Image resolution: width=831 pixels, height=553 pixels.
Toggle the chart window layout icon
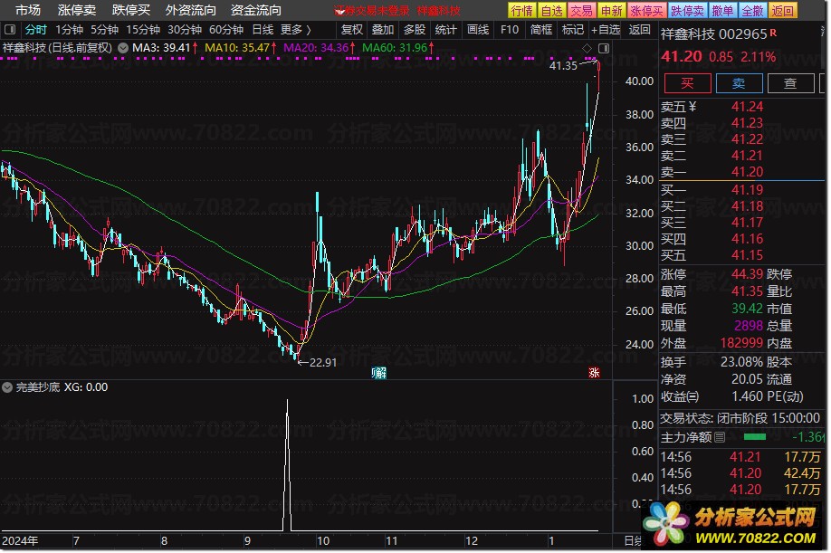click(604, 49)
